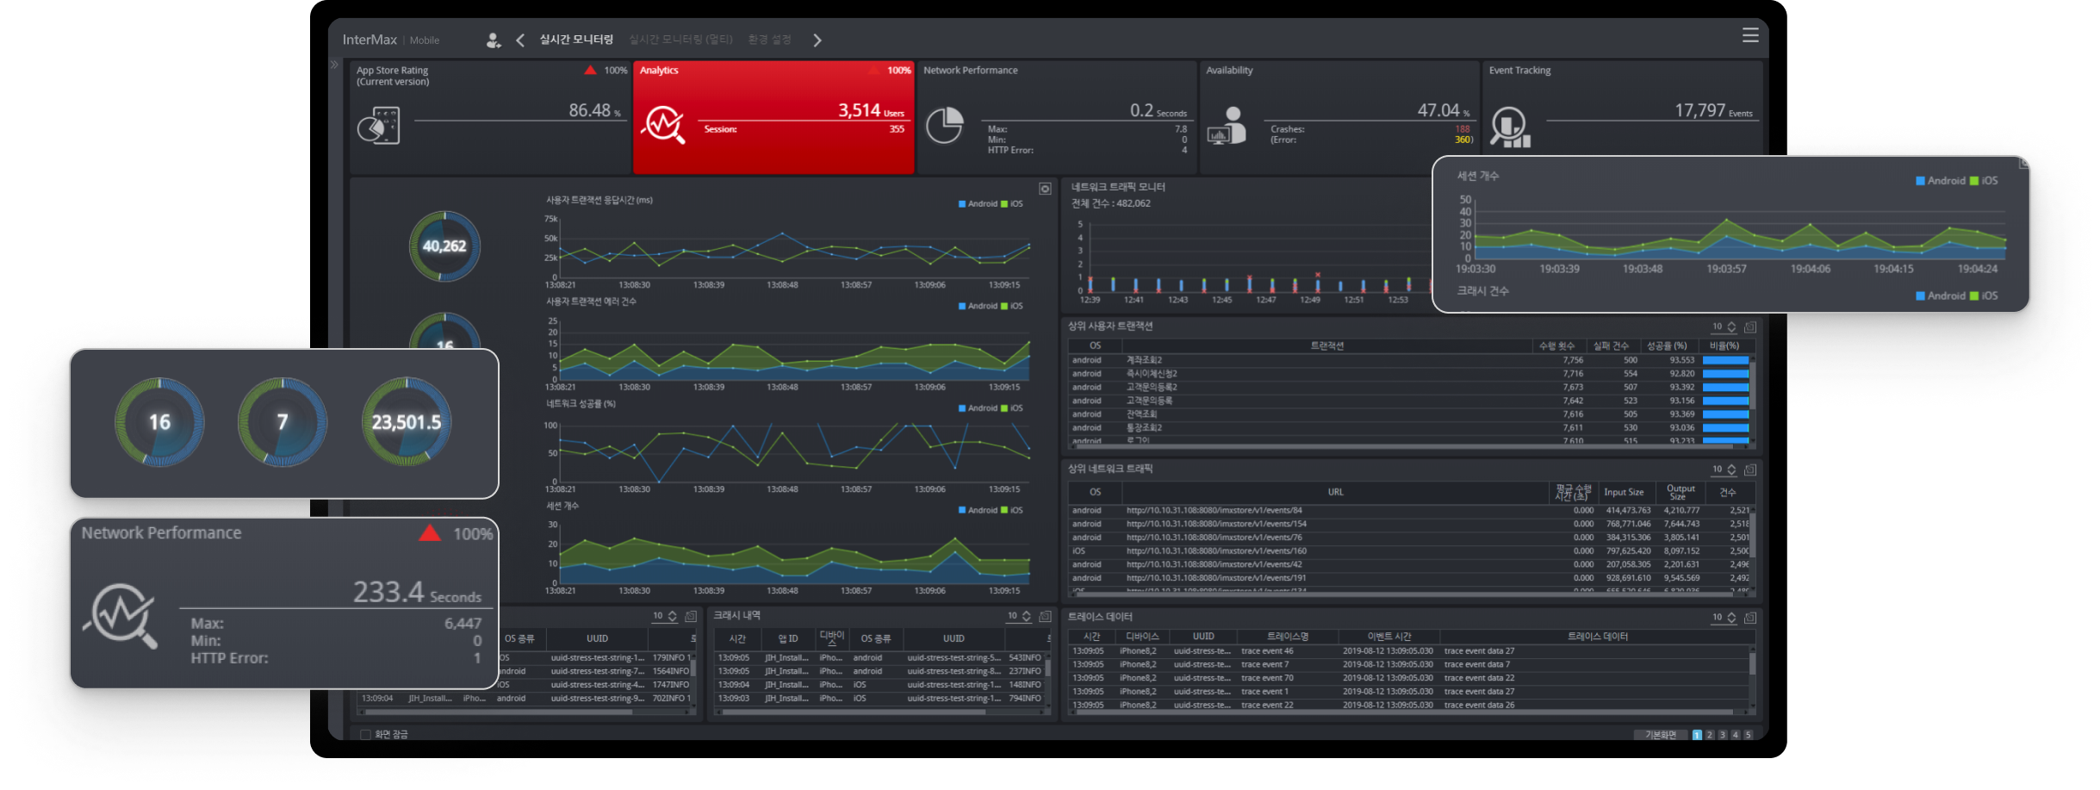Toggle the Android legend in the 사용자 트랜잭션 에러 건수 chart
This screenshot has height=790, width=2100.
(x=978, y=306)
